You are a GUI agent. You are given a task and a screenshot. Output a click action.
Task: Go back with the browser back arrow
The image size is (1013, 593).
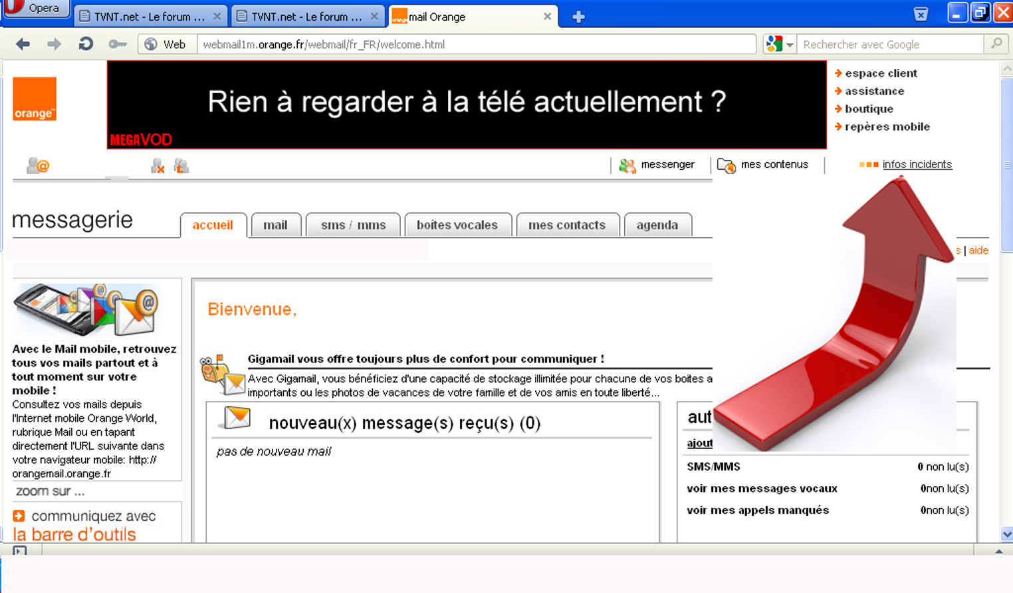tap(23, 44)
